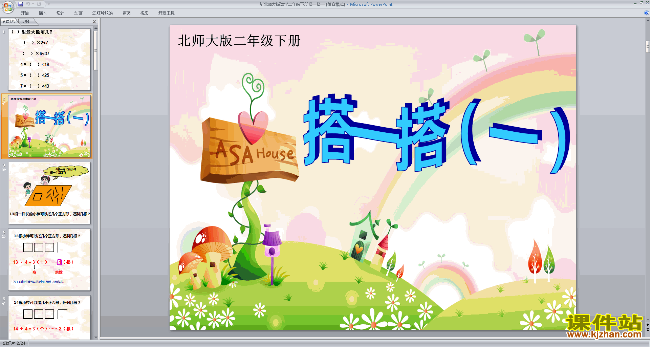
Task: Click main editor scroll down arrow
Action: pos(648,319)
